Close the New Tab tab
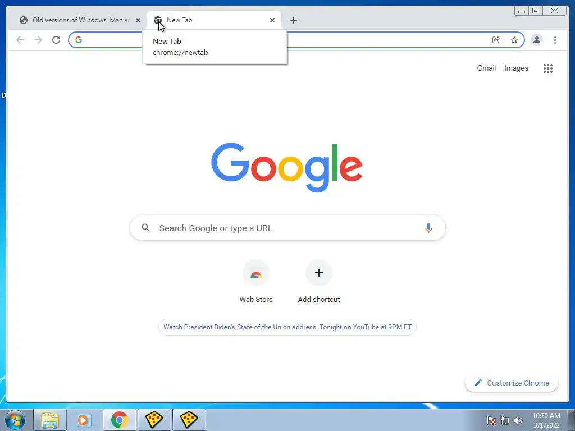The image size is (575, 431). [x=272, y=20]
